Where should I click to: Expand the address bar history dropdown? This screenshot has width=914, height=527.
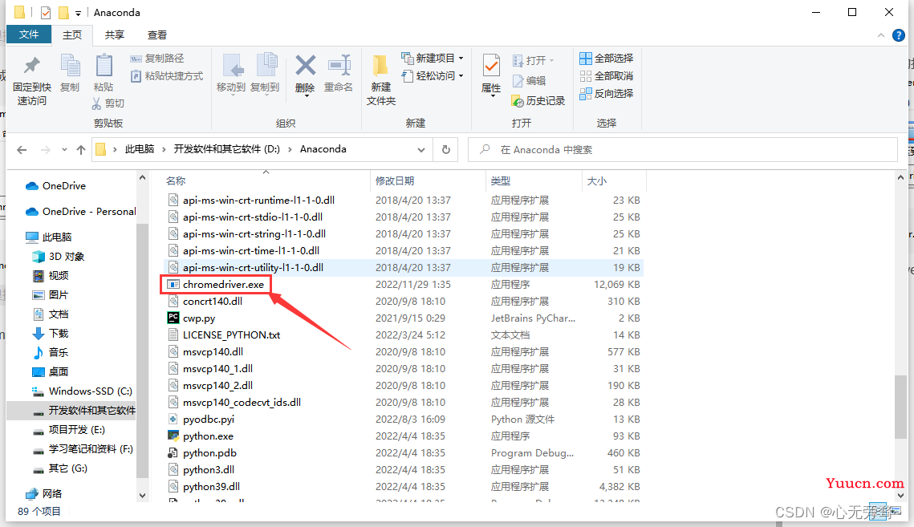(420, 150)
